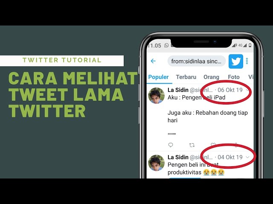This screenshot has width=273, height=204.
Task: Click La Sidin name on first tweet
Action: click(x=178, y=90)
